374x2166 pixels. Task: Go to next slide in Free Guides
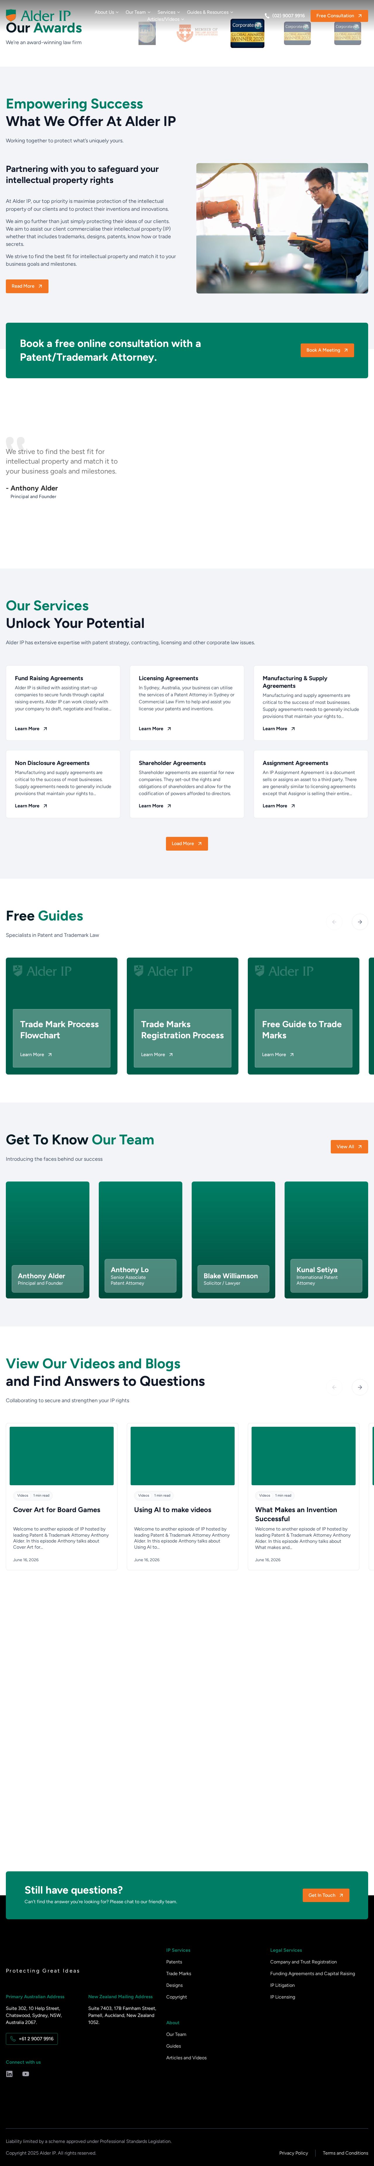[360, 922]
